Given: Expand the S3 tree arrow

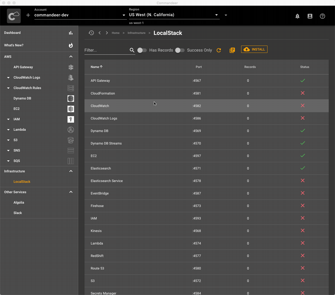Looking at the screenshot, I should 8,140.
